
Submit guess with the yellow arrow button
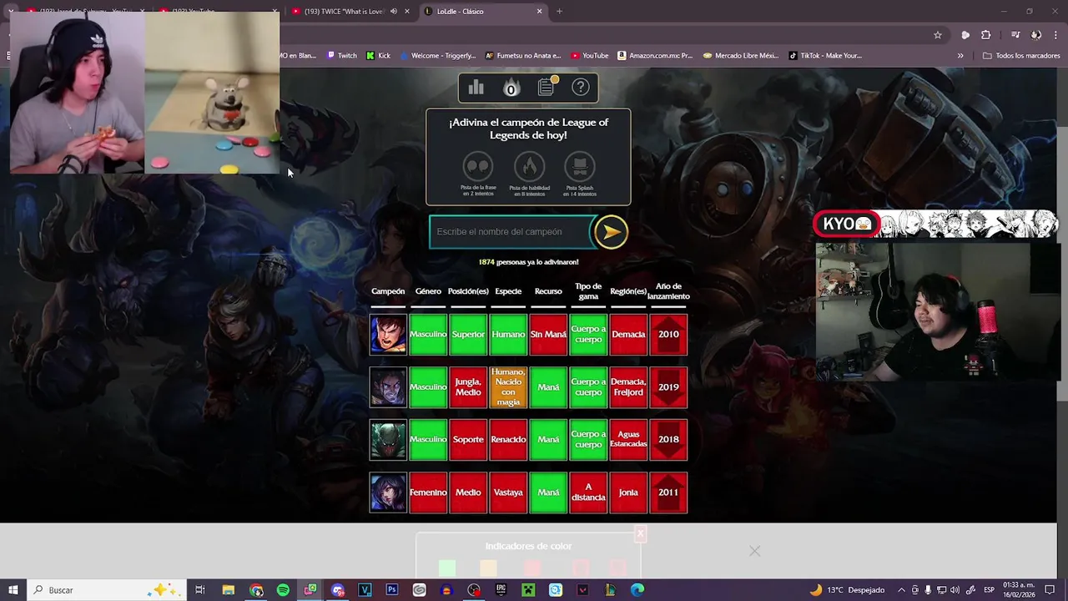click(x=611, y=232)
